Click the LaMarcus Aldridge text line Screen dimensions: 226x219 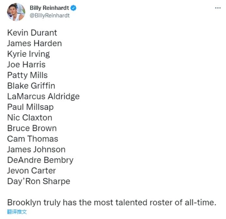pyautogui.click(x=43, y=96)
